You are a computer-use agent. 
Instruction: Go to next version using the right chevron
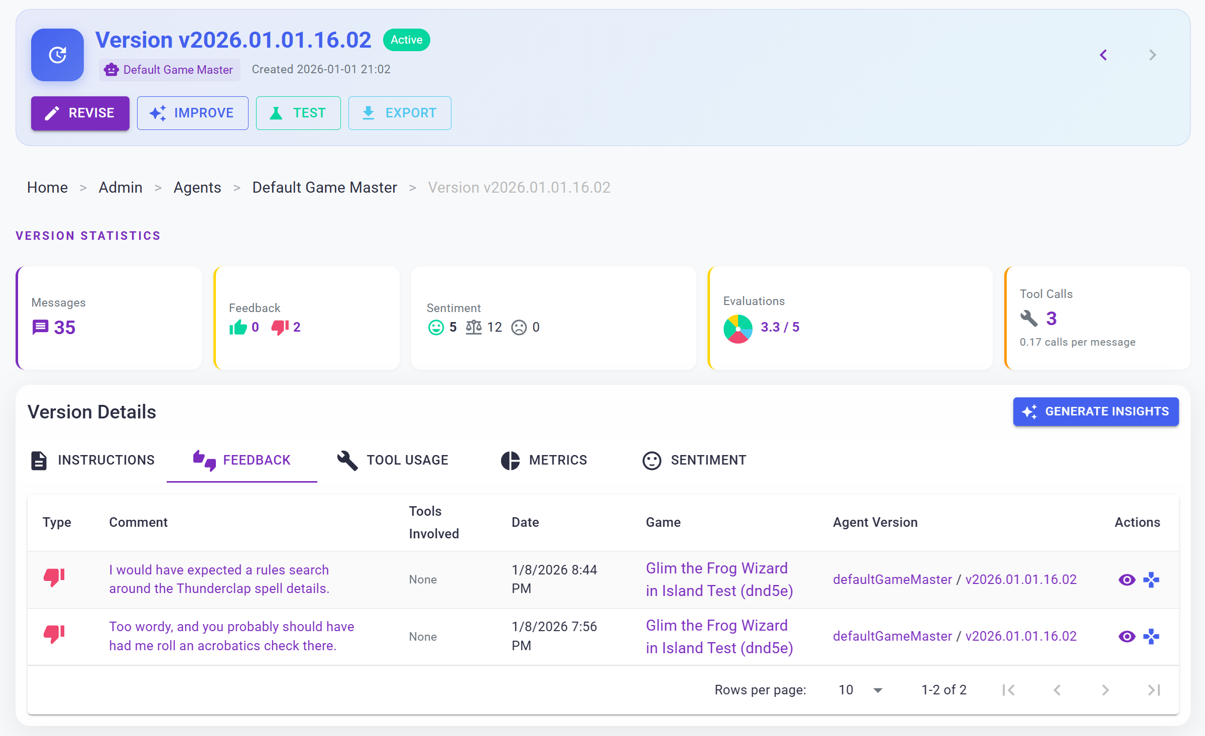(1153, 55)
